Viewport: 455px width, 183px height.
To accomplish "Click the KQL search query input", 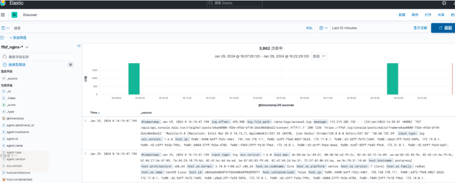I will (x=158, y=28).
